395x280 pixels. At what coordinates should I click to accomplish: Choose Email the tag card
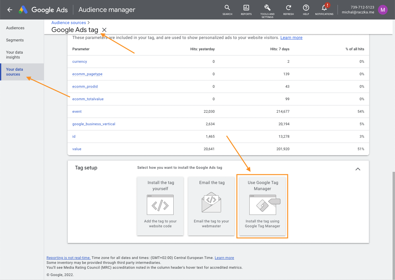point(211,206)
